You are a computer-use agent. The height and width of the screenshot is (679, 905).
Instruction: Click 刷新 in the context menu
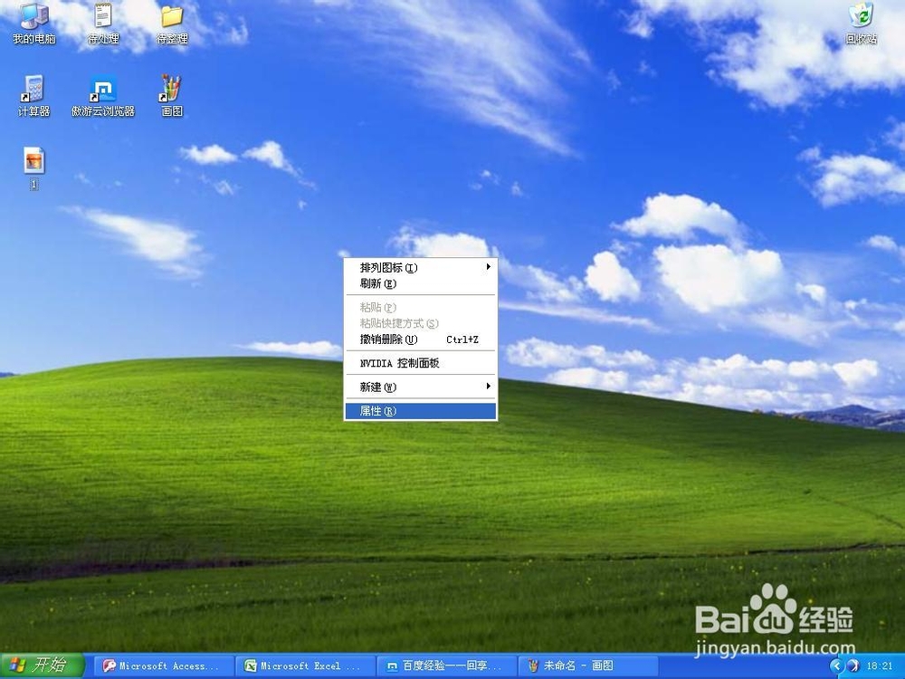[x=420, y=283]
